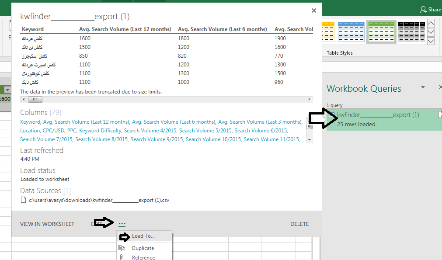Viewport: 442px width, 260px height.
Task: Apply the yellow table style
Action: pyautogui.click(x=328, y=31)
